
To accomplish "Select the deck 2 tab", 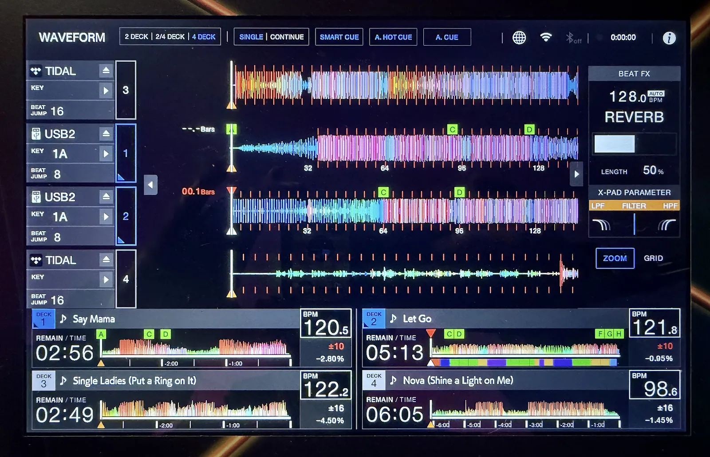I will (x=126, y=216).
